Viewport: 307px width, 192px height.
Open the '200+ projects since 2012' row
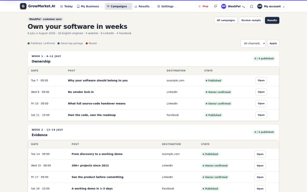click(x=260, y=165)
